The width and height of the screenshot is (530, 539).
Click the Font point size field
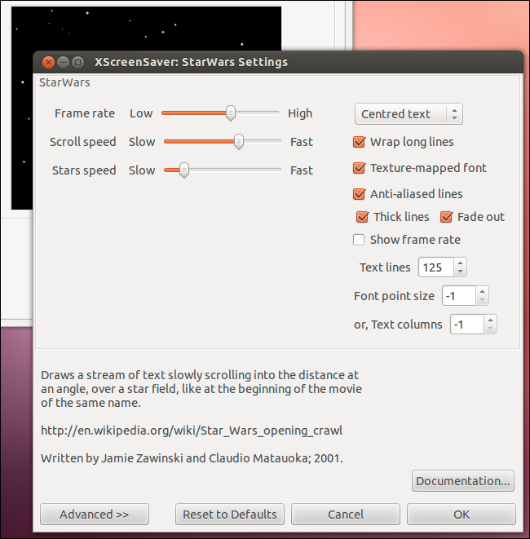click(x=459, y=296)
